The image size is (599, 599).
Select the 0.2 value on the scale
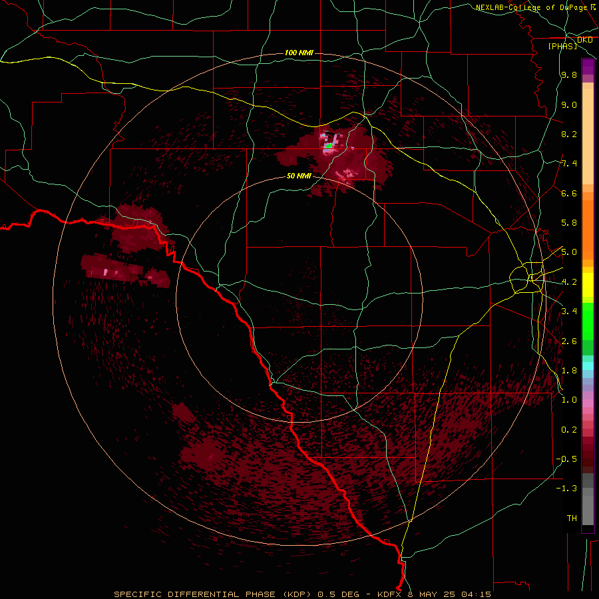[569, 430]
